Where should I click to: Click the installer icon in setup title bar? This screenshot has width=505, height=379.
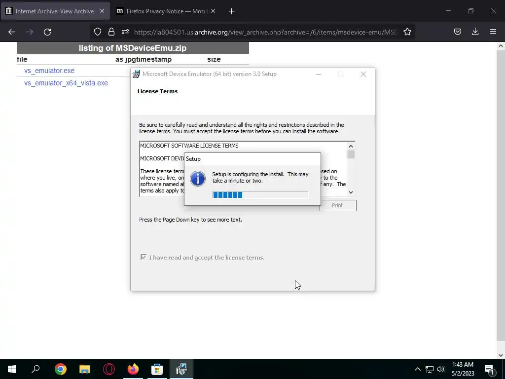point(137,74)
